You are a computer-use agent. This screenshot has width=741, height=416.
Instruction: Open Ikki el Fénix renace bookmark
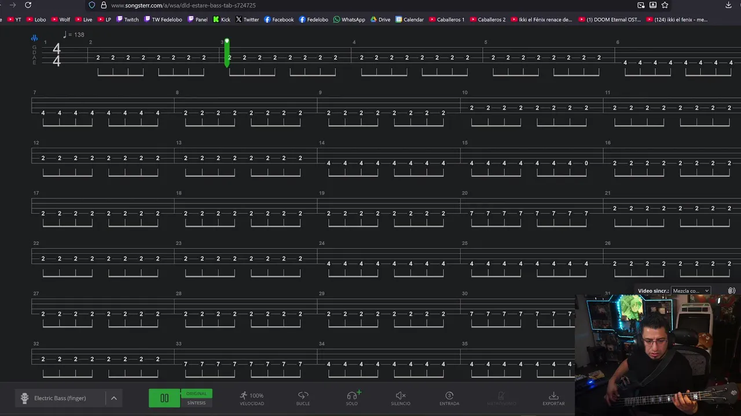(x=541, y=20)
